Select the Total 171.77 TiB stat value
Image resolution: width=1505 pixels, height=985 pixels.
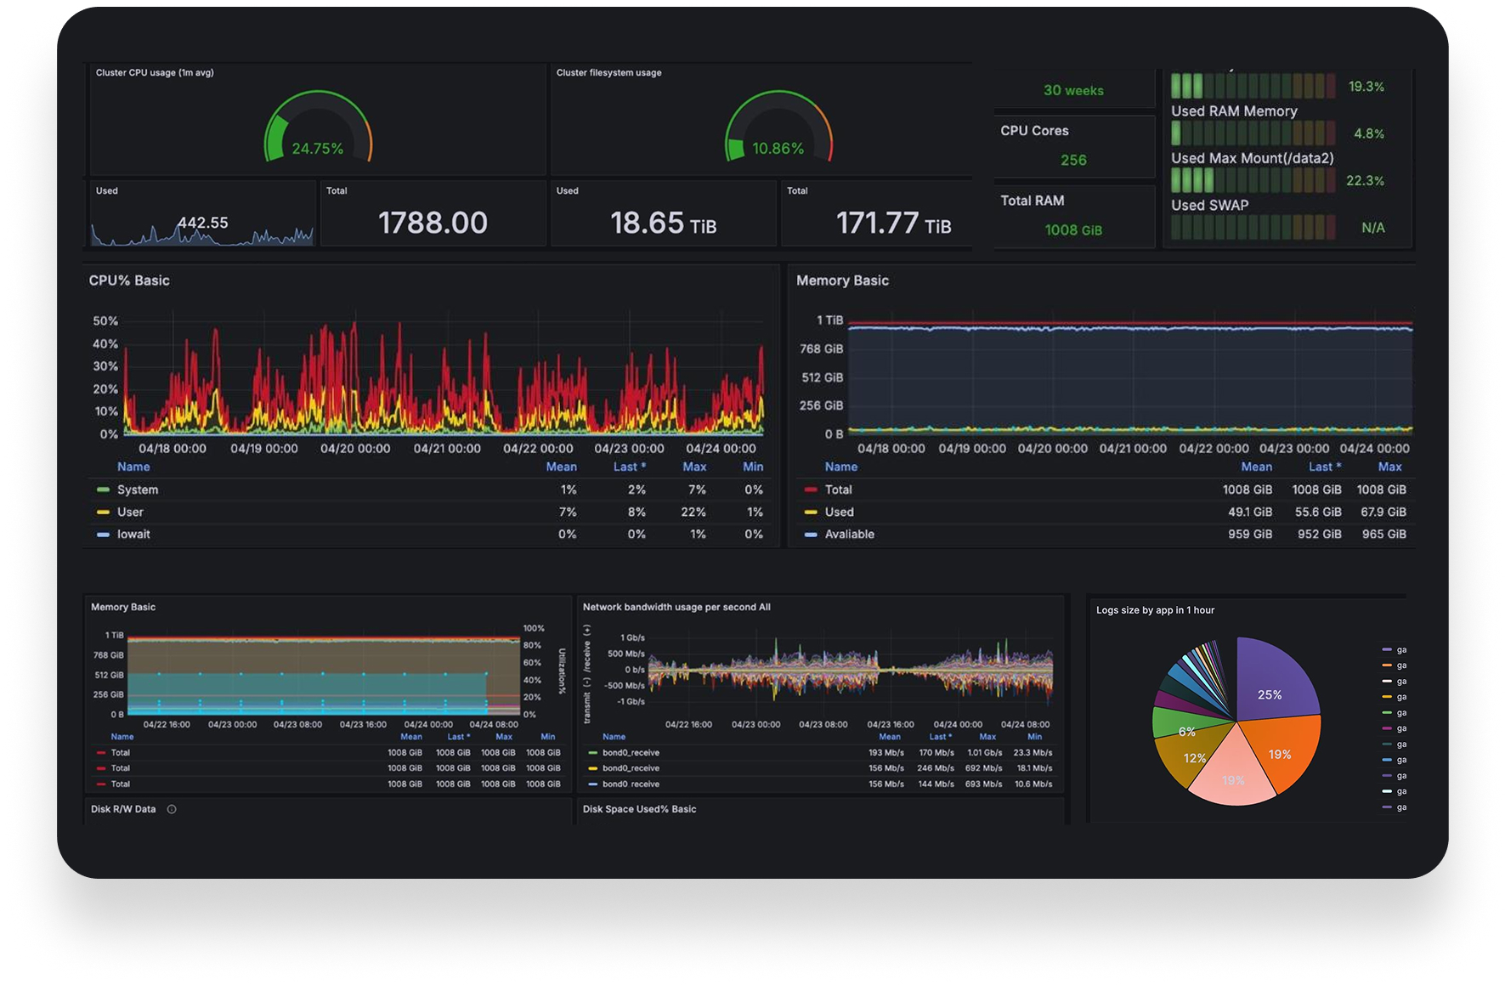(x=893, y=223)
